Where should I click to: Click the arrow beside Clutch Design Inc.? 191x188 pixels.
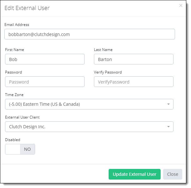click(x=168, y=127)
